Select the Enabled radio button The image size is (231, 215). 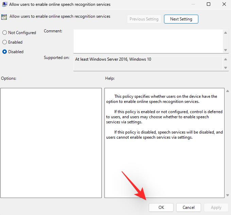(4, 42)
